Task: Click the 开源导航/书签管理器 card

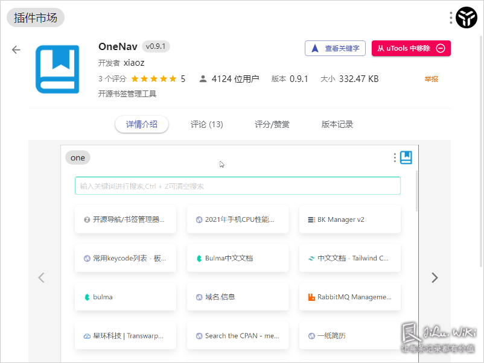Action: coord(126,219)
